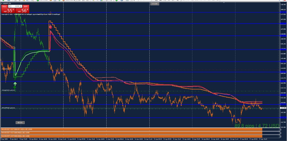Image resolution: width=287 pixels, height=141 pixels.
Task: Click the buy price tile 142 56
Action: point(22,11)
